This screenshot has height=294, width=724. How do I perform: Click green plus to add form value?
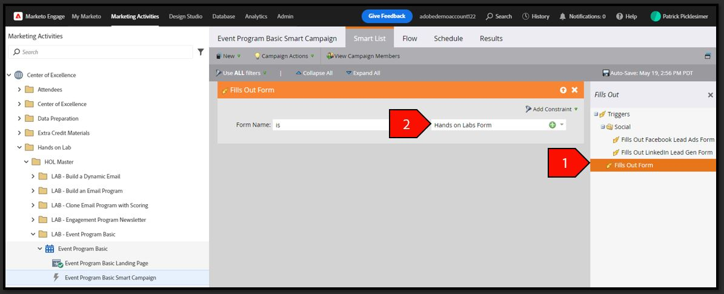click(x=552, y=125)
